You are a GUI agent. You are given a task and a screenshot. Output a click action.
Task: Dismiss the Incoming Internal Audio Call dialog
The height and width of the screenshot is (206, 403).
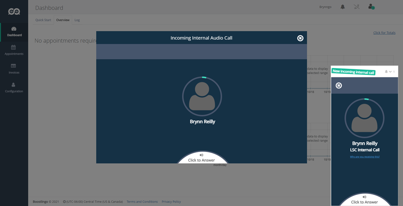300,38
